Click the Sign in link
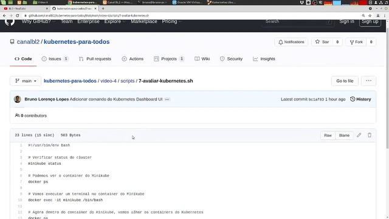The width and height of the screenshot is (389, 219). 346,21
